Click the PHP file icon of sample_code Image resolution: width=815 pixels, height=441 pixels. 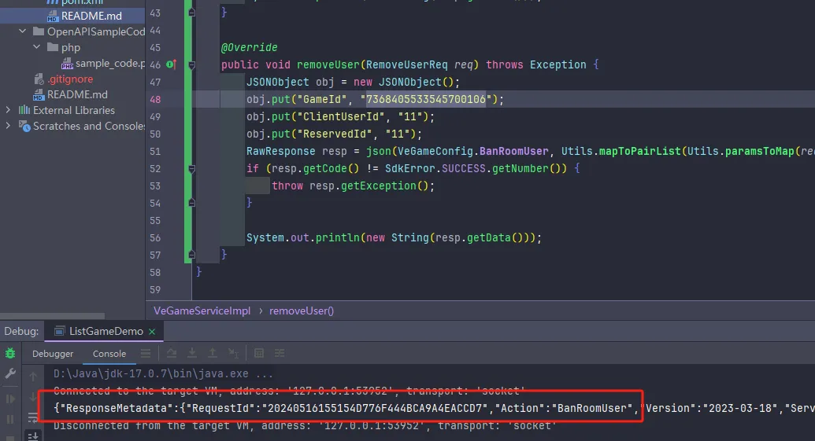click(67, 64)
